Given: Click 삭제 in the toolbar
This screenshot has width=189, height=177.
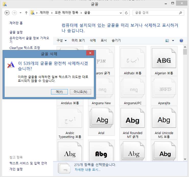Looking at the screenshot, I should (93, 40).
